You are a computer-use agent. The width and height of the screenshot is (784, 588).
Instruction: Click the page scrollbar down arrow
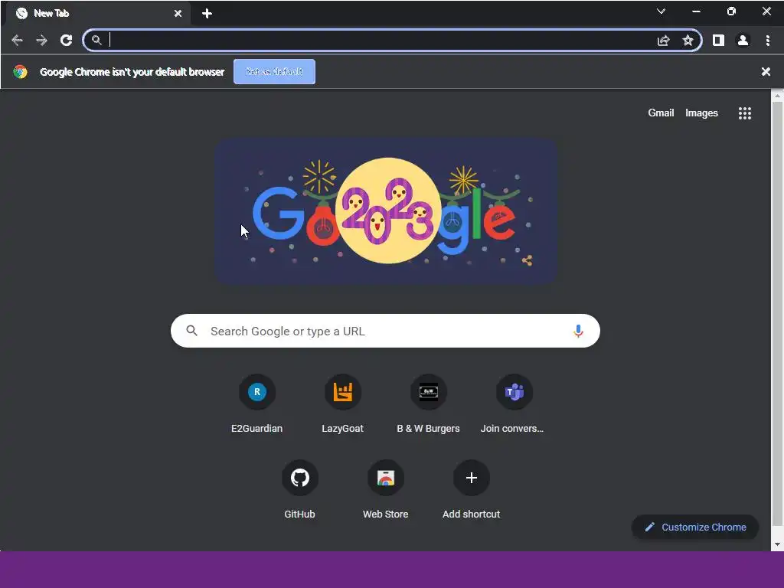[x=777, y=544]
